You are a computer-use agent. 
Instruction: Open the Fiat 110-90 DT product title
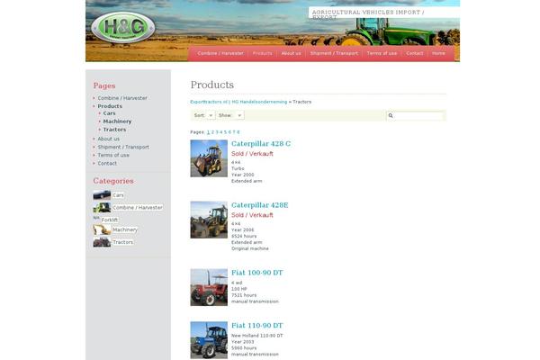click(257, 326)
